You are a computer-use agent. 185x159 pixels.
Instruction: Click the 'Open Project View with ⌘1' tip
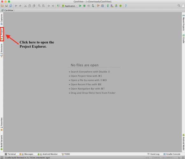[x=86, y=76]
